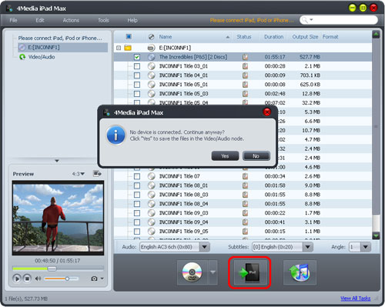This screenshot has height=307, width=385.
Task: Click the preview seek bar handle
Action: [52, 269]
